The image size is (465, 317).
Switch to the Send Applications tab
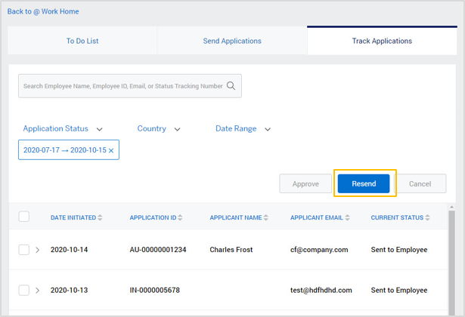tap(232, 41)
